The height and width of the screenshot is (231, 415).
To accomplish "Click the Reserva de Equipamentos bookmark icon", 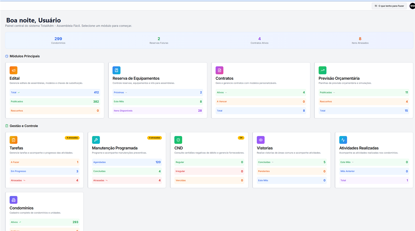I will pyautogui.click(x=116, y=70).
